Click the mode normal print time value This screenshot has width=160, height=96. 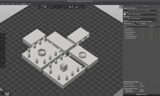[142, 90]
